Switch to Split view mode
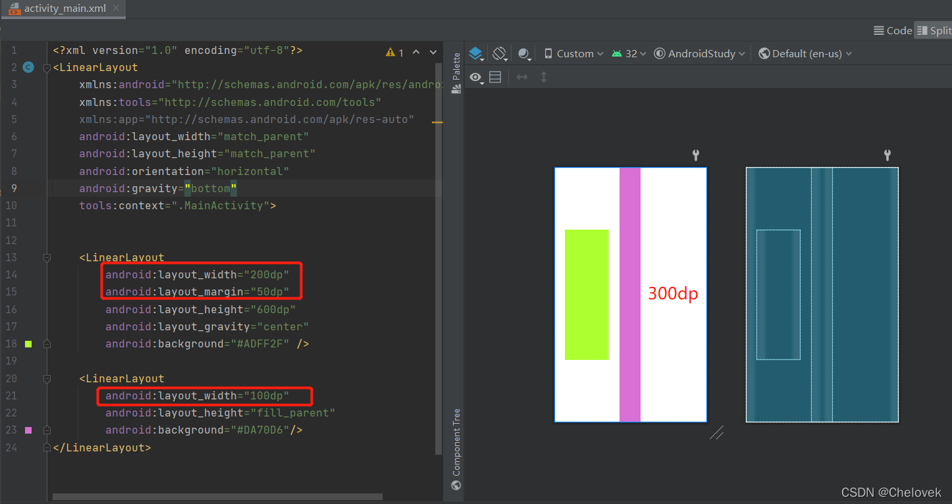Image resolution: width=952 pixels, height=504 pixels. click(x=934, y=30)
